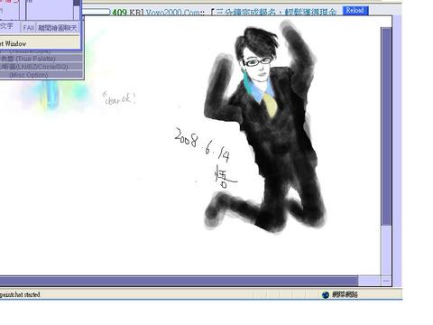This screenshot has width=433, height=325.
Task: Click the 文字 text button in the chat panel
Action: pos(6,25)
